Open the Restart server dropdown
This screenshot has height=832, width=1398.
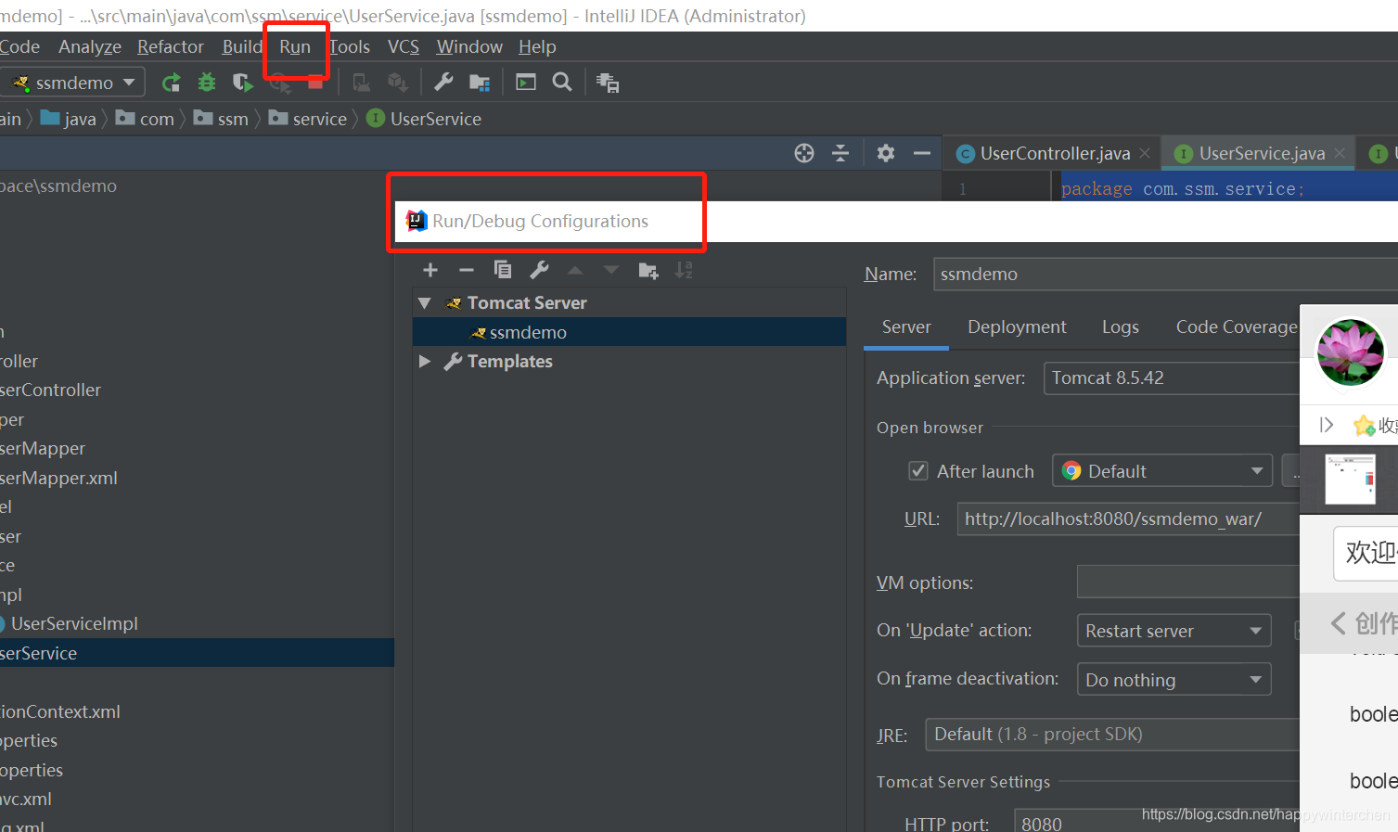pyautogui.click(x=1174, y=631)
